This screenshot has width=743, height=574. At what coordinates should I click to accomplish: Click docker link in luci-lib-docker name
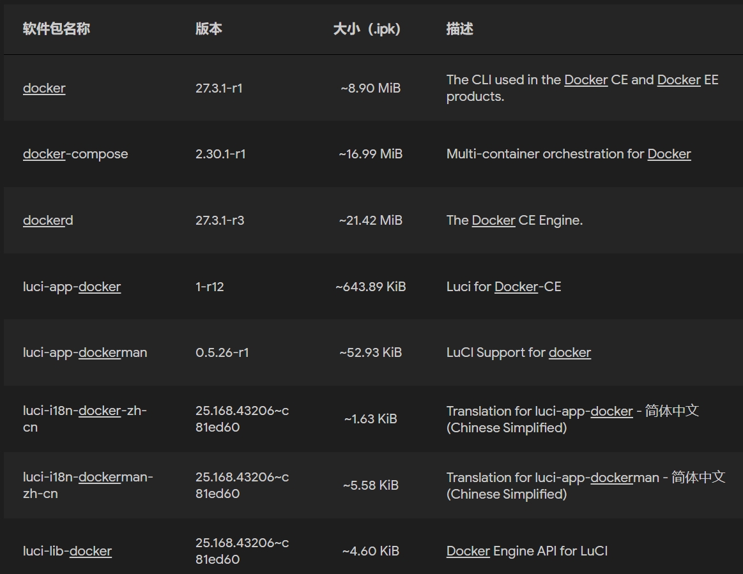[91, 551]
